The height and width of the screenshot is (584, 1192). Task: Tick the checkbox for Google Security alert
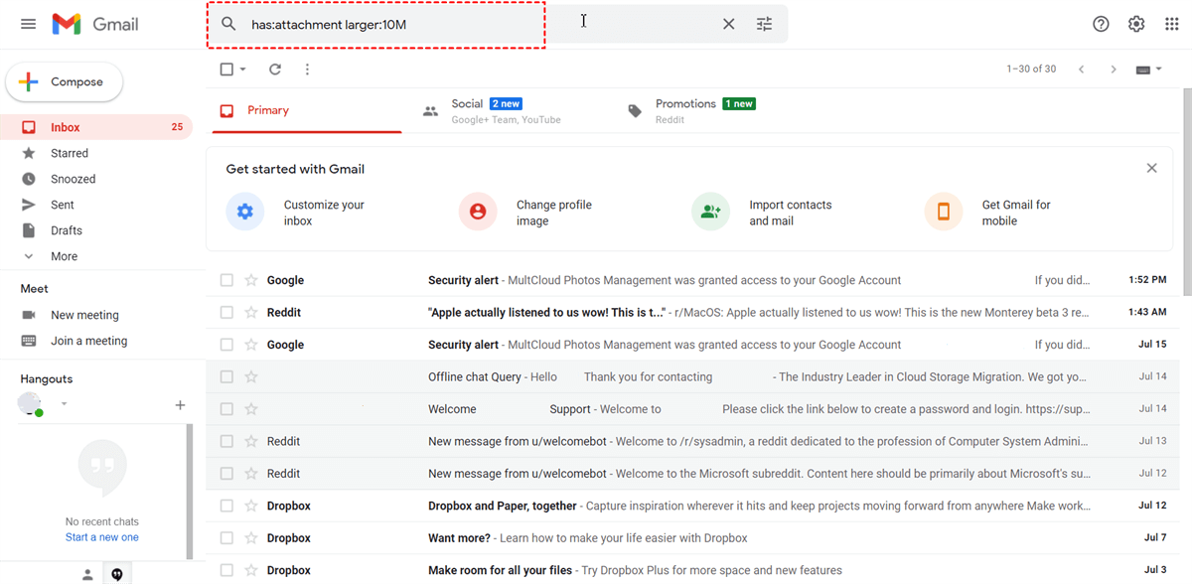(226, 280)
